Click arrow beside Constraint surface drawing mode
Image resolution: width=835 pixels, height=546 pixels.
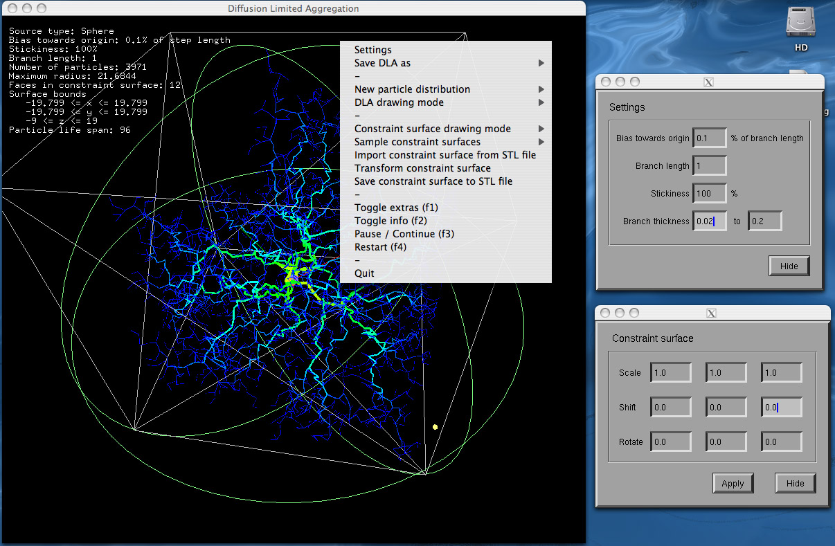click(541, 129)
